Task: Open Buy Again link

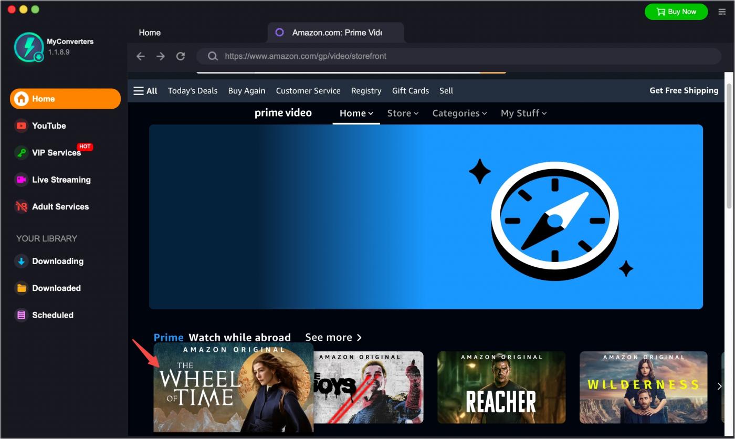Action: pyautogui.click(x=247, y=91)
